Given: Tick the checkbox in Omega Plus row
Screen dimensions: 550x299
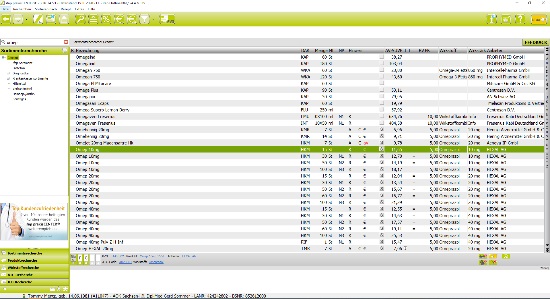Looking at the screenshot, I should pyautogui.click(x=382, y=90).
